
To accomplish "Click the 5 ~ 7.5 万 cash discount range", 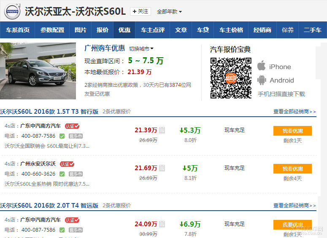I will coord(146,61).
